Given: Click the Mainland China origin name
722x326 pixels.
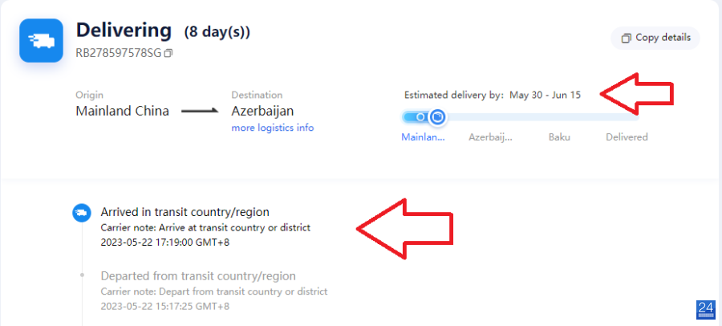Looking at the screenshot, I should (x=123, y=111).
